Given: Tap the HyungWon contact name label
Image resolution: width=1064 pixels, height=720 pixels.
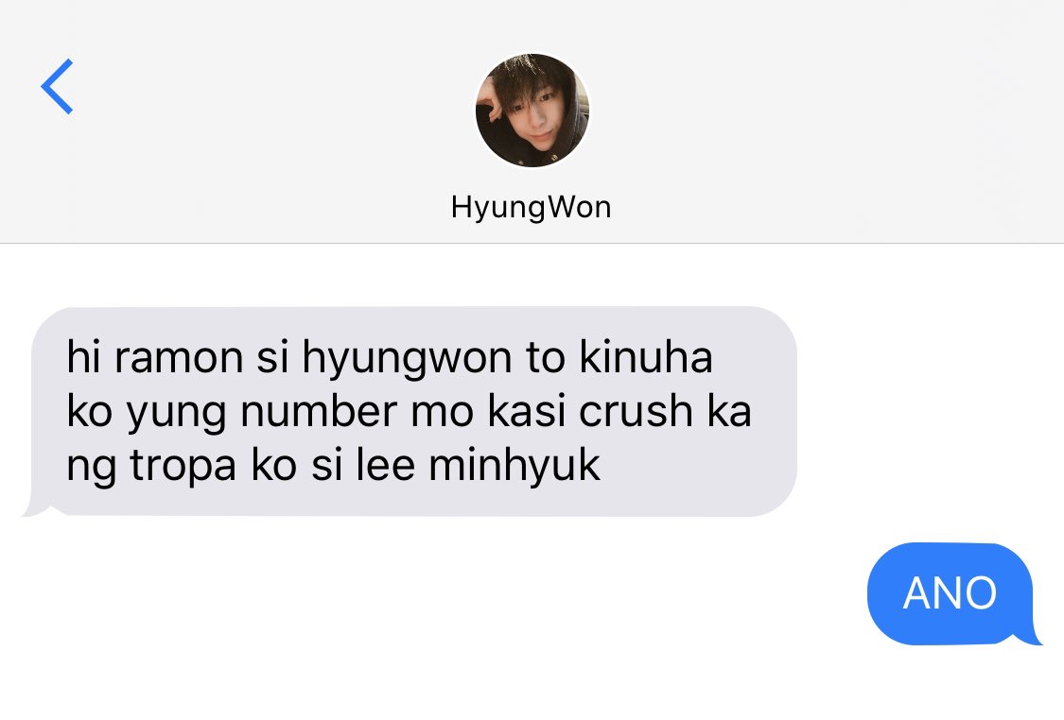Looking at the screenshot, I should click(532, 208).
